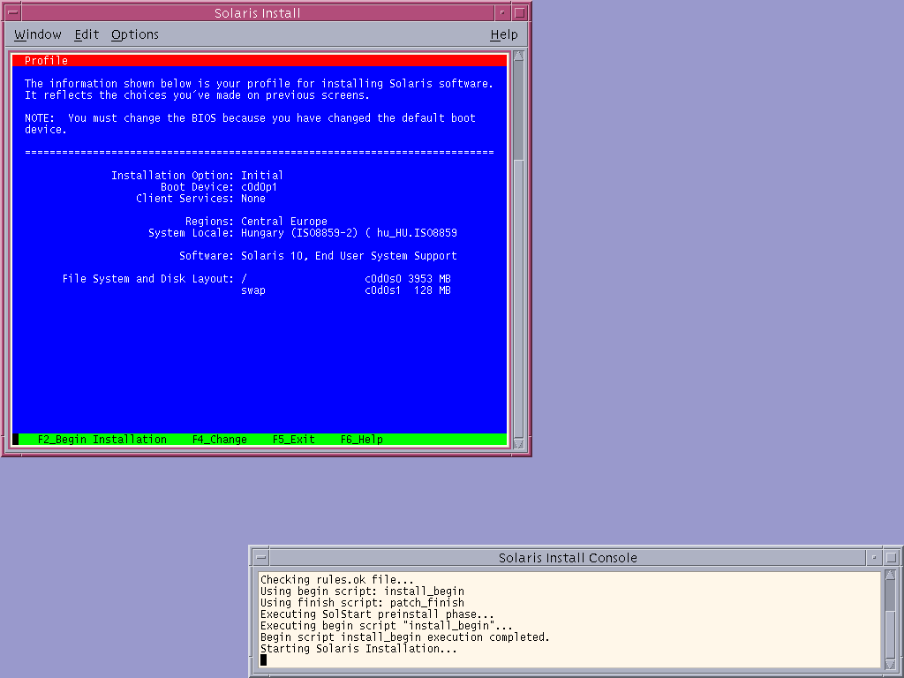Click the Installation Option value Initial
The width and height of the screenshot is (904, 678).
pos(261,176)
